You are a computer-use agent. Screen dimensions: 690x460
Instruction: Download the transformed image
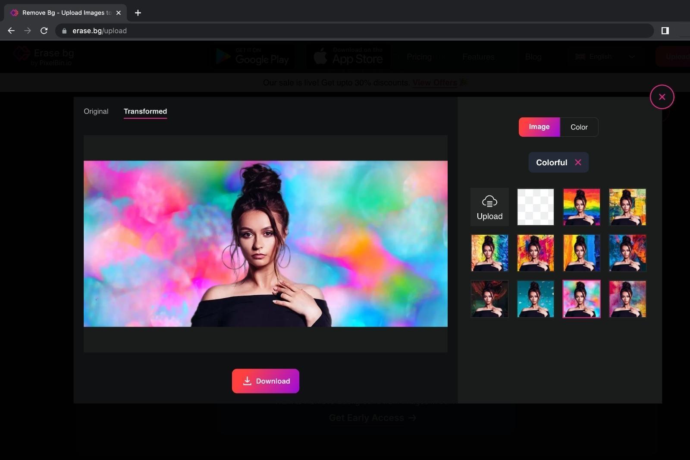[265, 381]
